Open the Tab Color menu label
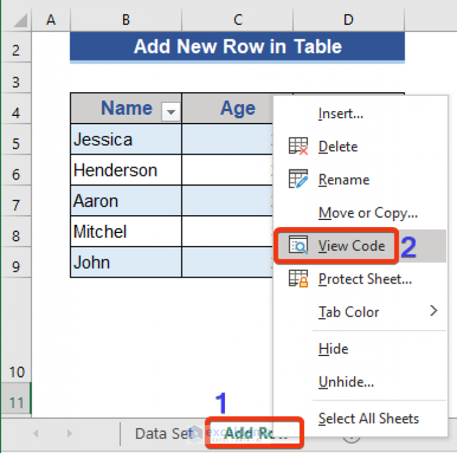This screenshot has width=457, height=453. coord(349,312)
